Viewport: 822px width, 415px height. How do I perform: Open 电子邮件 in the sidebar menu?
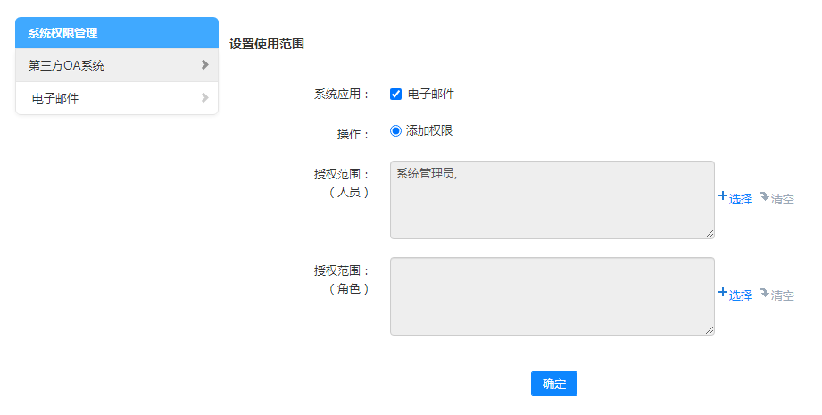click(55, 98)
